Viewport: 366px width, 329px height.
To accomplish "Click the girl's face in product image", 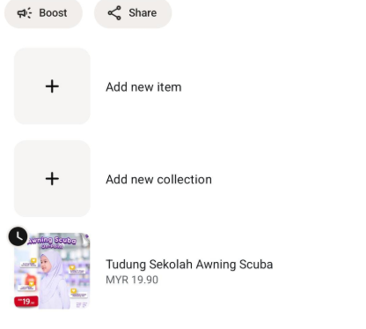I will tap(45, 265).
